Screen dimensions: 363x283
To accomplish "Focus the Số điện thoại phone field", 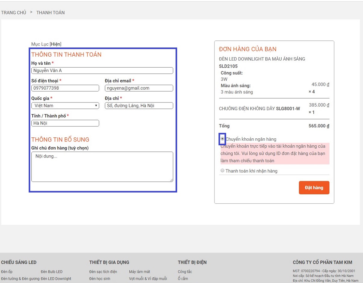I will [65, 88].
